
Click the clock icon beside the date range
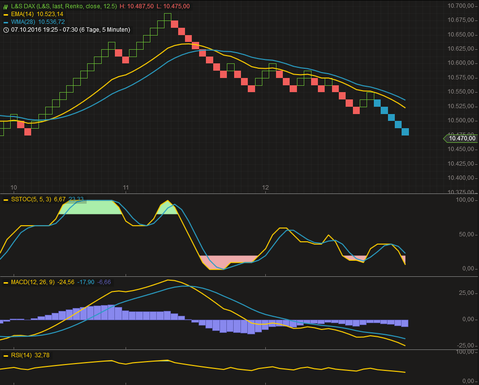pos(6,30)
